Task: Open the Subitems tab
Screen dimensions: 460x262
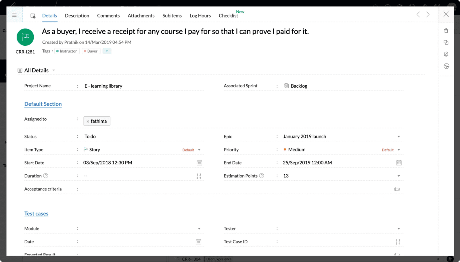Action: point(172,16)
